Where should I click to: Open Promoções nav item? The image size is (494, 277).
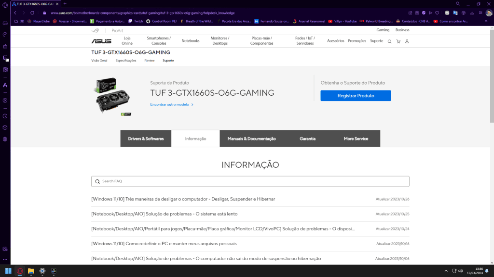point(357,41)
